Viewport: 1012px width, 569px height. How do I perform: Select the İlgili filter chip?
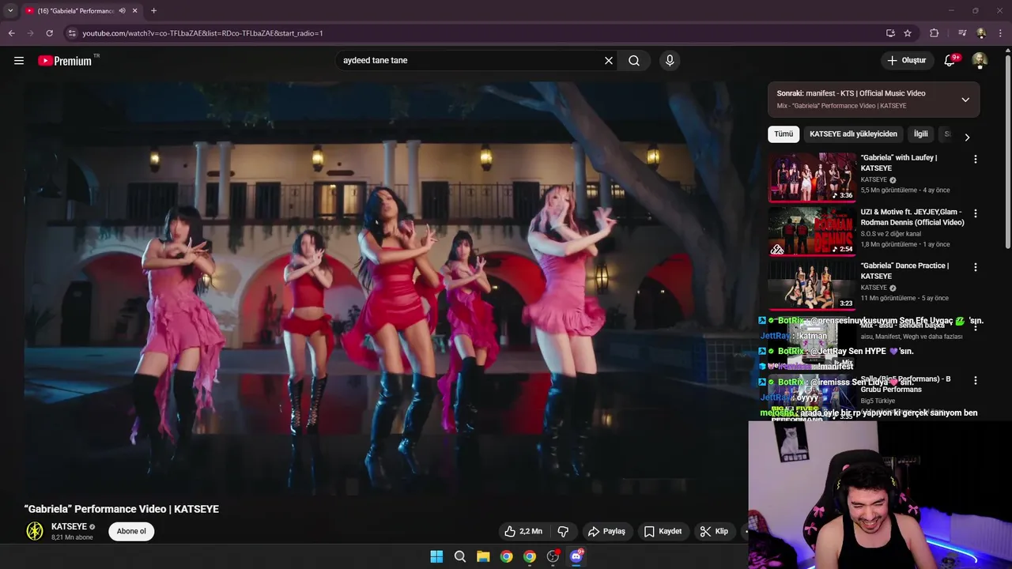click(x=921, y=134)
